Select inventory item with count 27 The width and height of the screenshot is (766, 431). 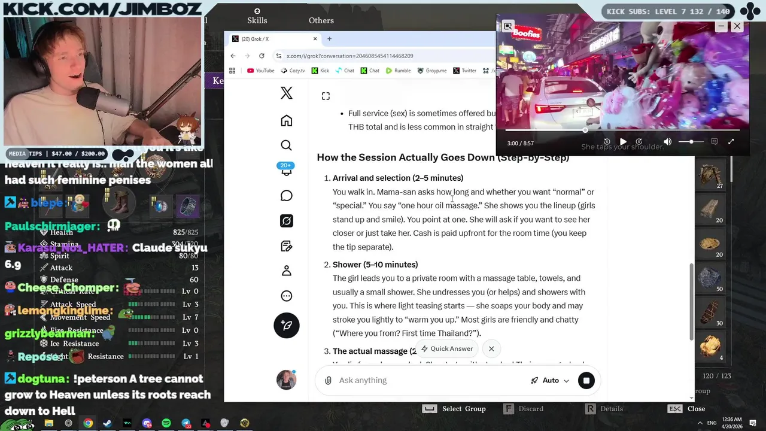(712, 174)
